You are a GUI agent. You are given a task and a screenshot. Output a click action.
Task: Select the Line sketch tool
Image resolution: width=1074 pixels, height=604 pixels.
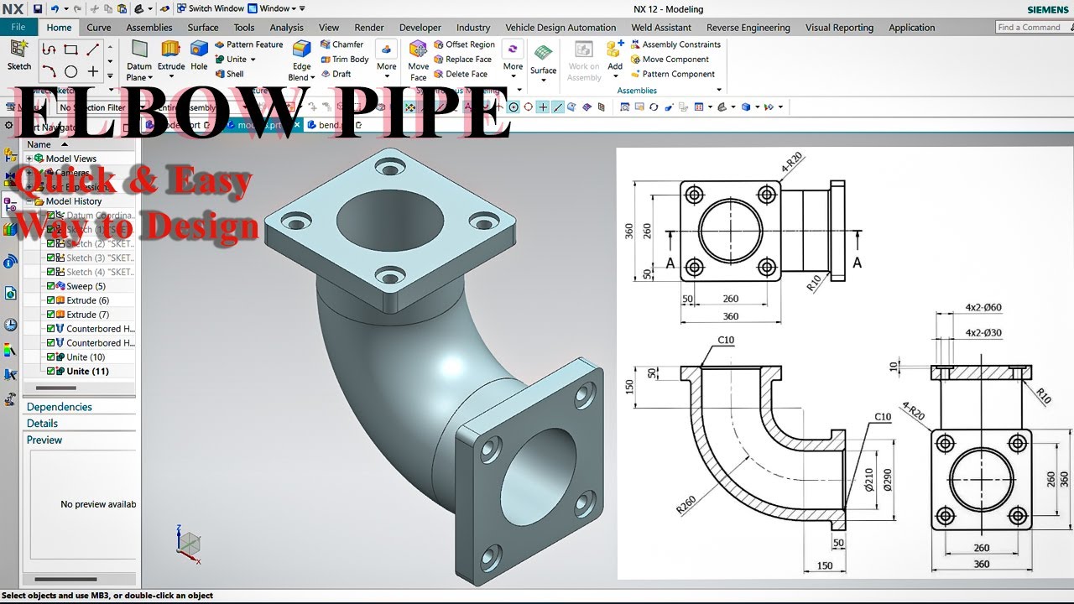pyautogui.click(x=93, y=49)
